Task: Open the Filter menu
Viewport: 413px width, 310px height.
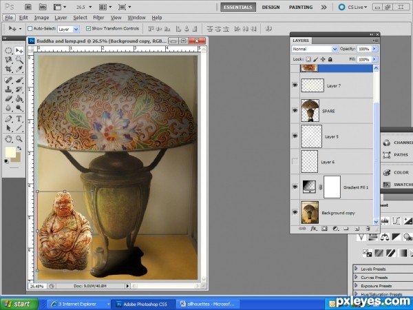Action: point(98,18)
